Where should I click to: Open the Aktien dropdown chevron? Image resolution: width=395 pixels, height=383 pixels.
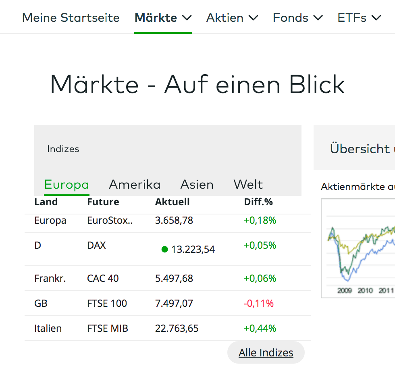(254, 18)
